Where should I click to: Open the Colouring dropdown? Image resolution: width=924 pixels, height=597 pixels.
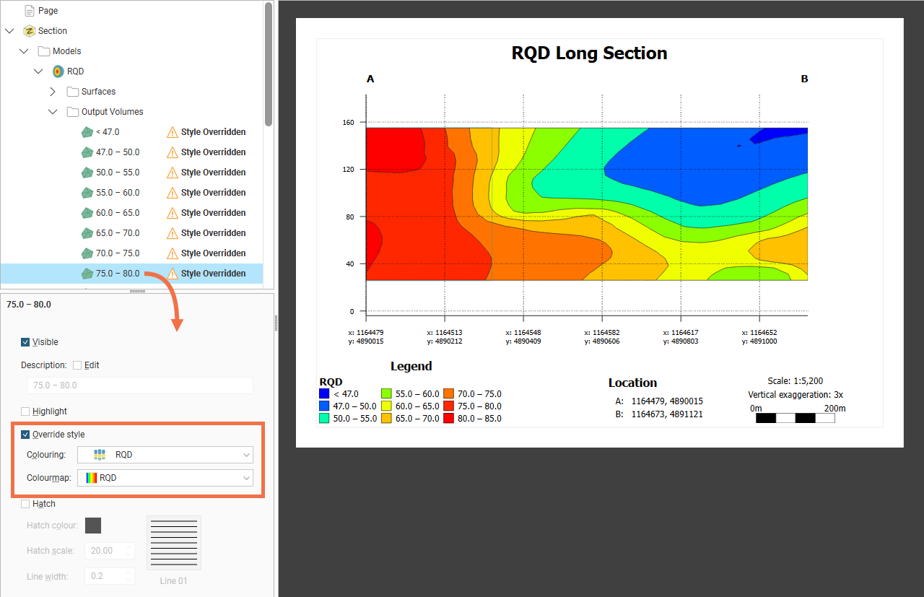(x=165, y=455)
